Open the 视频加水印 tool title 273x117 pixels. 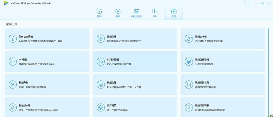click(25, 105)
